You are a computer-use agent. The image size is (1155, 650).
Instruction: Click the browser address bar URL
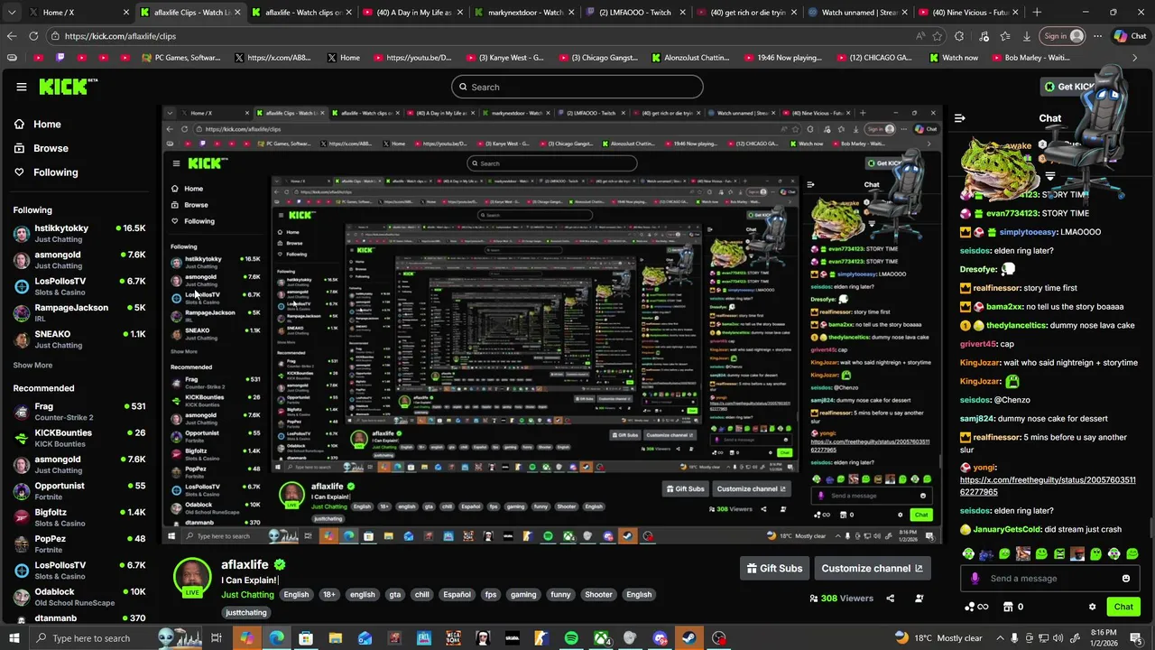pos(120,36)
